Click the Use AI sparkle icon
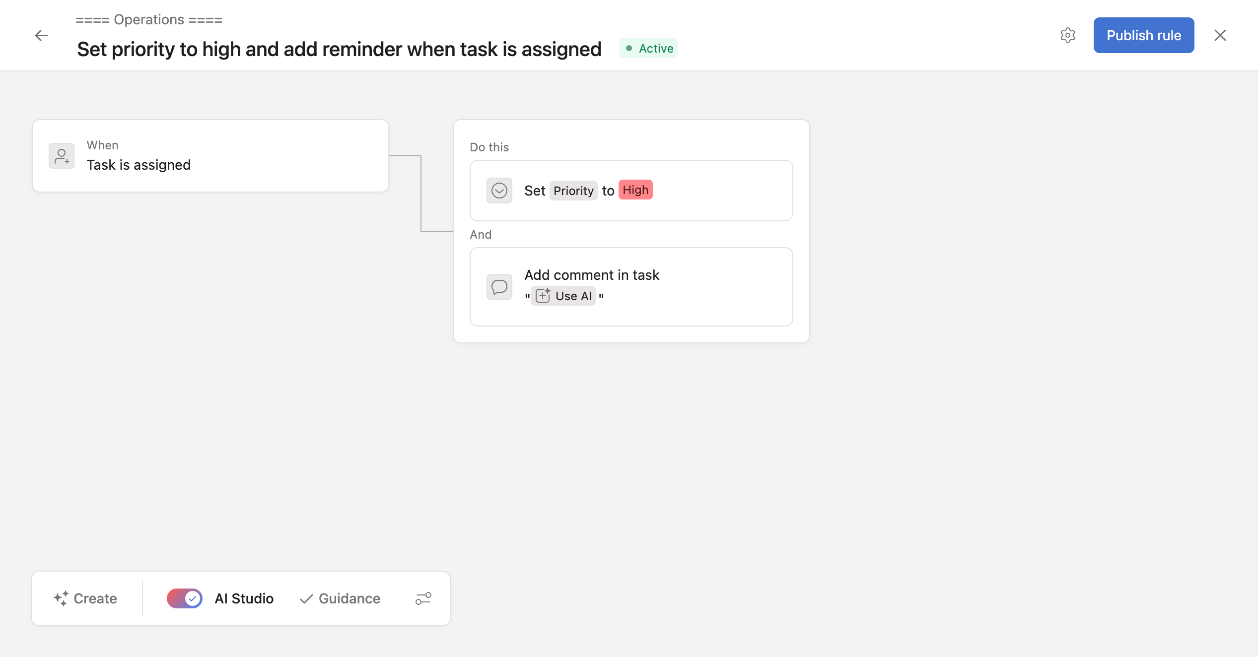This screenshot has width=1258, height=657. click(x=543, y=296)
